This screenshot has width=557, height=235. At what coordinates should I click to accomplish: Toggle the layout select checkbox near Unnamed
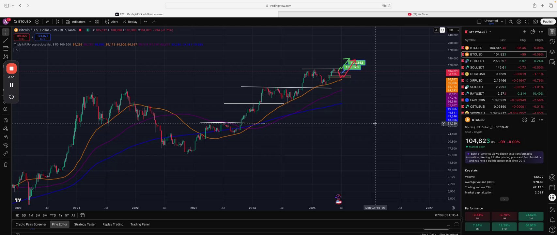tap(479, 22)
